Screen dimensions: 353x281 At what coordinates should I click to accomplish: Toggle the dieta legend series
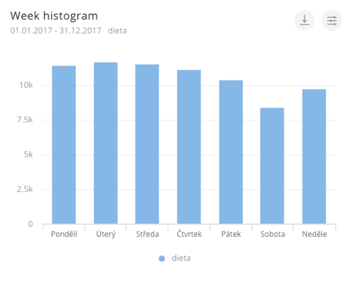(x=181, y=258)
